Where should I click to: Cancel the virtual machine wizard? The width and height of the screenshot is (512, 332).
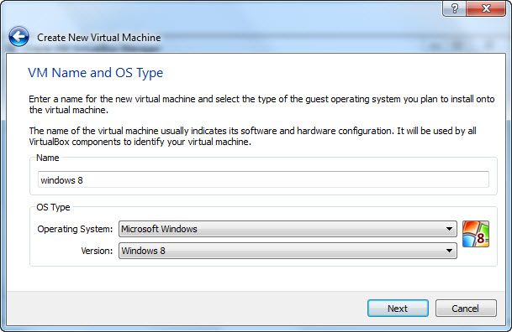point(466,309)
